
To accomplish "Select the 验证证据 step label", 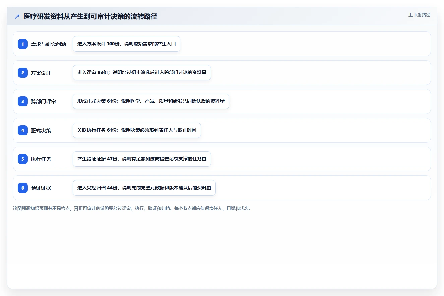I will click(x=41, y=188).
